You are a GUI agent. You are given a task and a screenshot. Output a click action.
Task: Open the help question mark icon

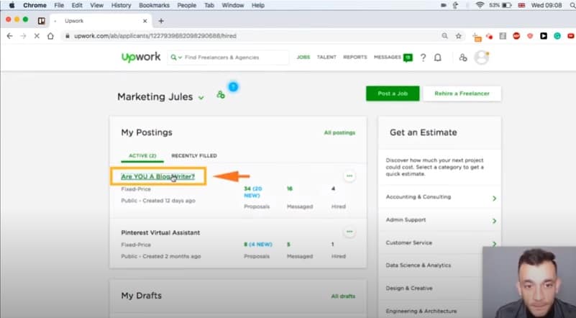point(423,58)
